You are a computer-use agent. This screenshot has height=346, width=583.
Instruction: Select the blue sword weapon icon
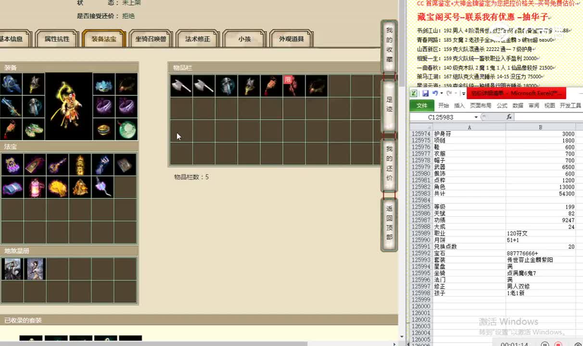pyautogui.click(x=11, y=107)
